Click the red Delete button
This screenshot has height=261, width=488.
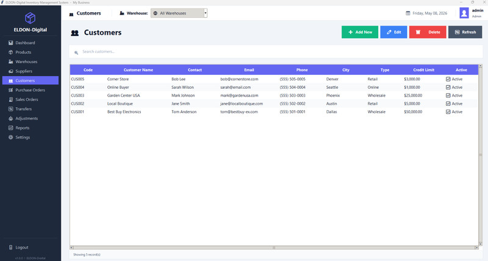click(x=428, y=32)
